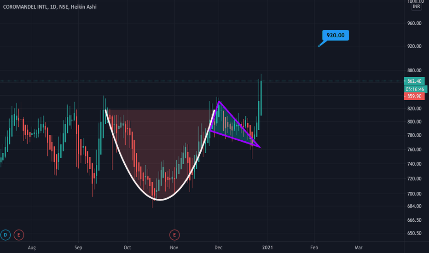Click the 700.00 price axis label
The image size is (429, 253).
click(x=414, y=194)
